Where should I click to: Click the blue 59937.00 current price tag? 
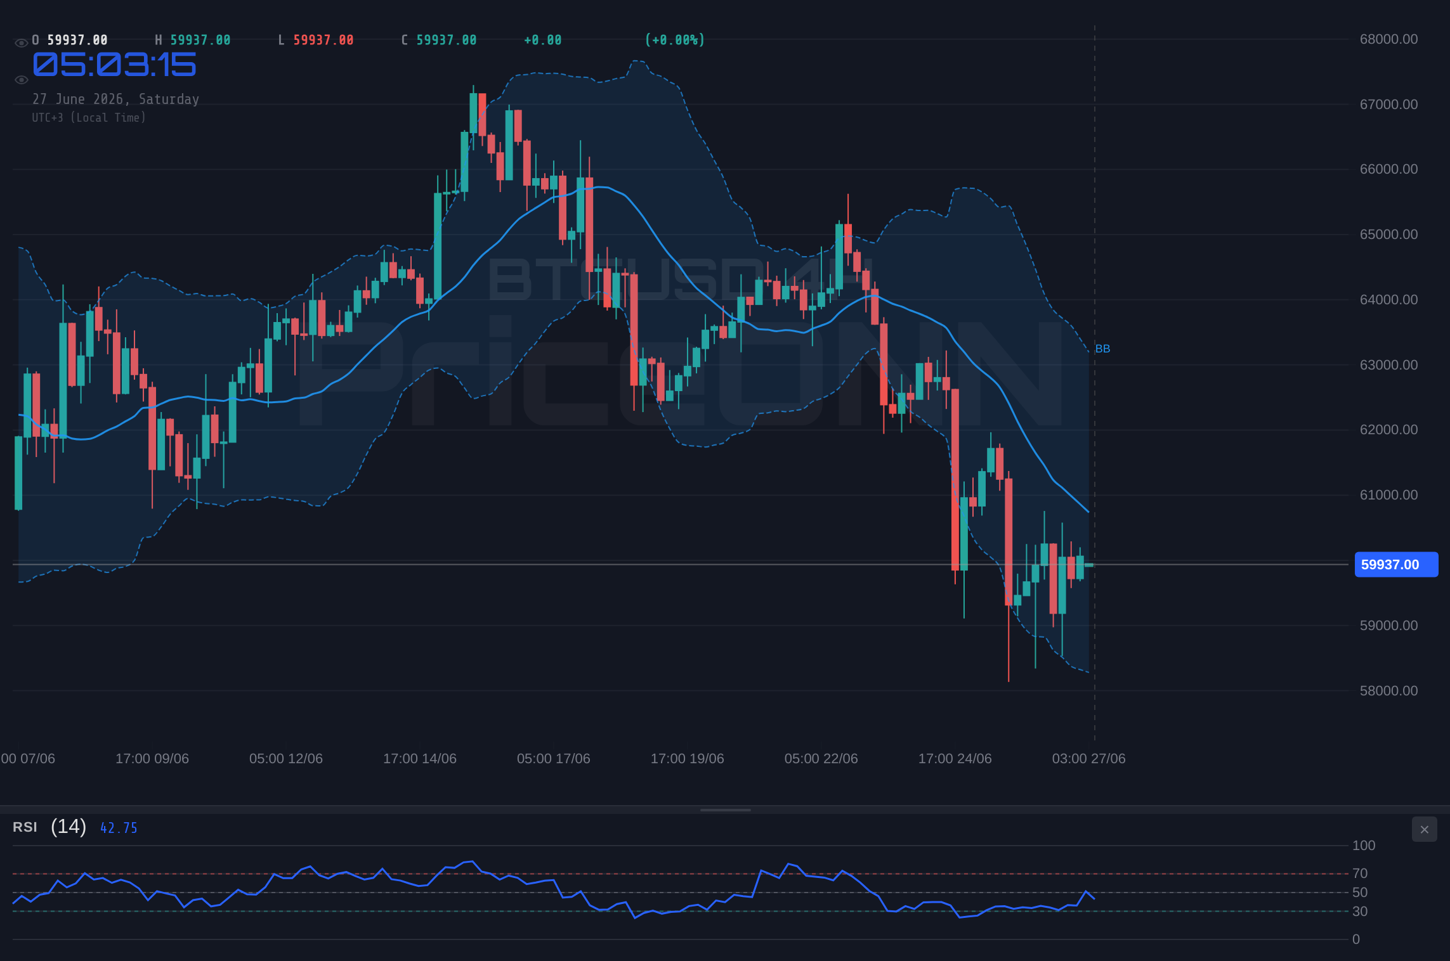tap(1396, 565)
